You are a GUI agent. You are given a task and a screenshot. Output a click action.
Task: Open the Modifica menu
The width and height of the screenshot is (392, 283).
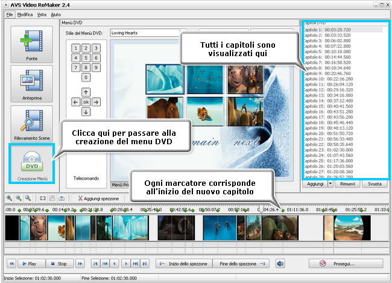click(x=25, y=14)
